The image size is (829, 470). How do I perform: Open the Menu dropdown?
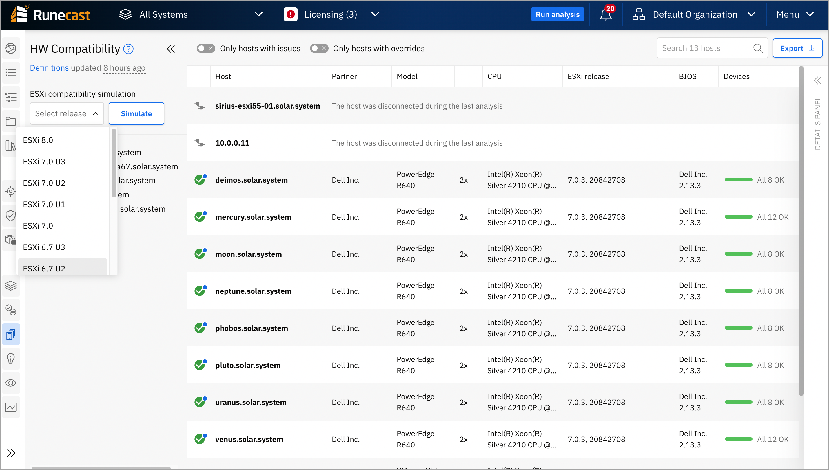click(x=795, y=14)
